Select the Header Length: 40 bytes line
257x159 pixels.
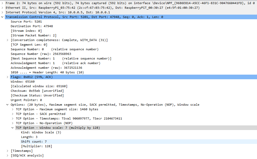[47, 72]
